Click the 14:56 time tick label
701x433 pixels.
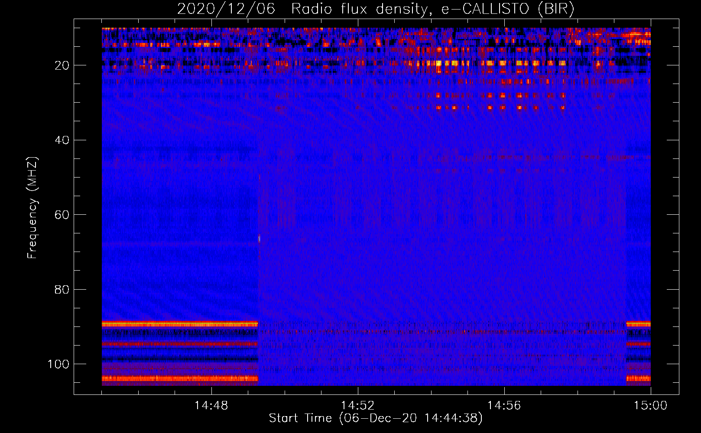point(504,406)
